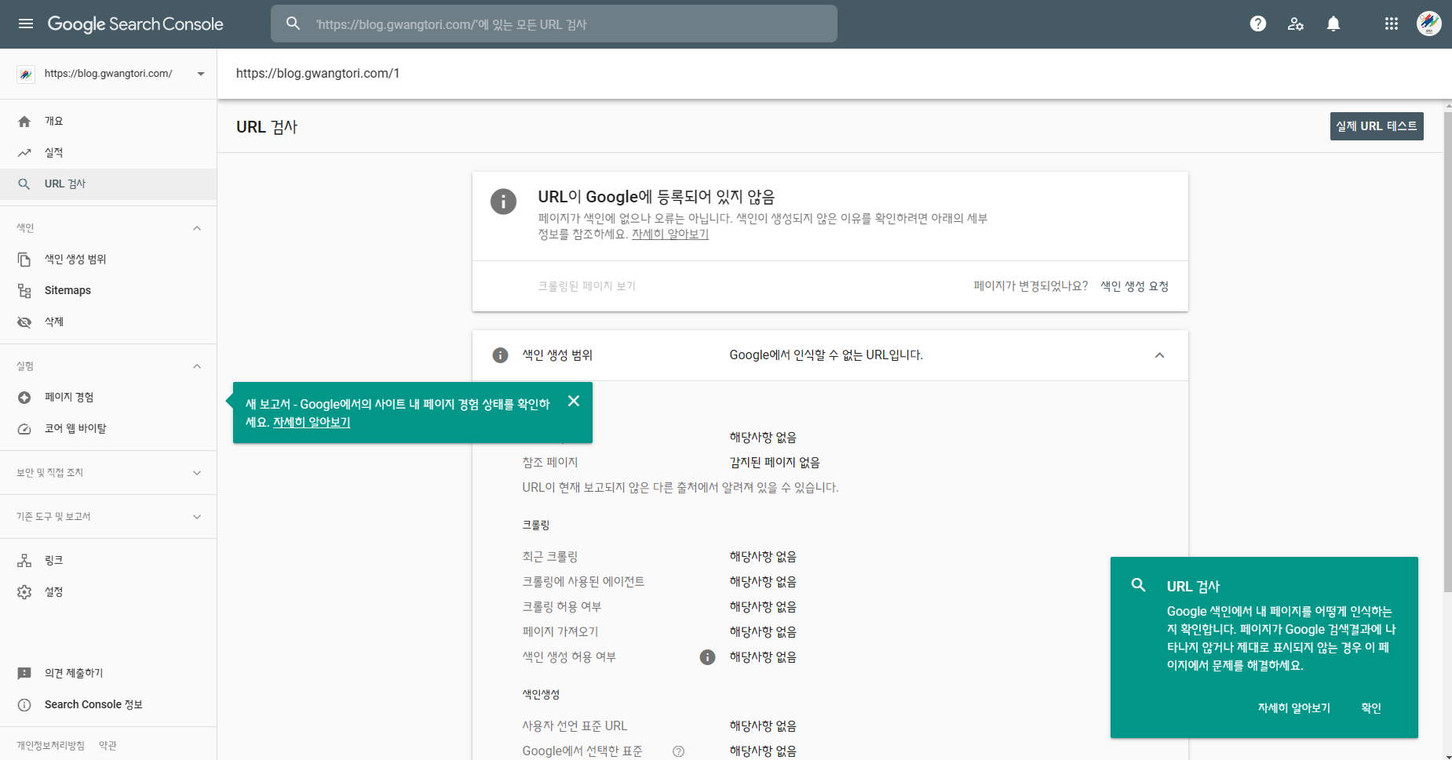Open 개인정보처리방침 footer link
This screenshot has height=760, width=1452.
[50, 746]
